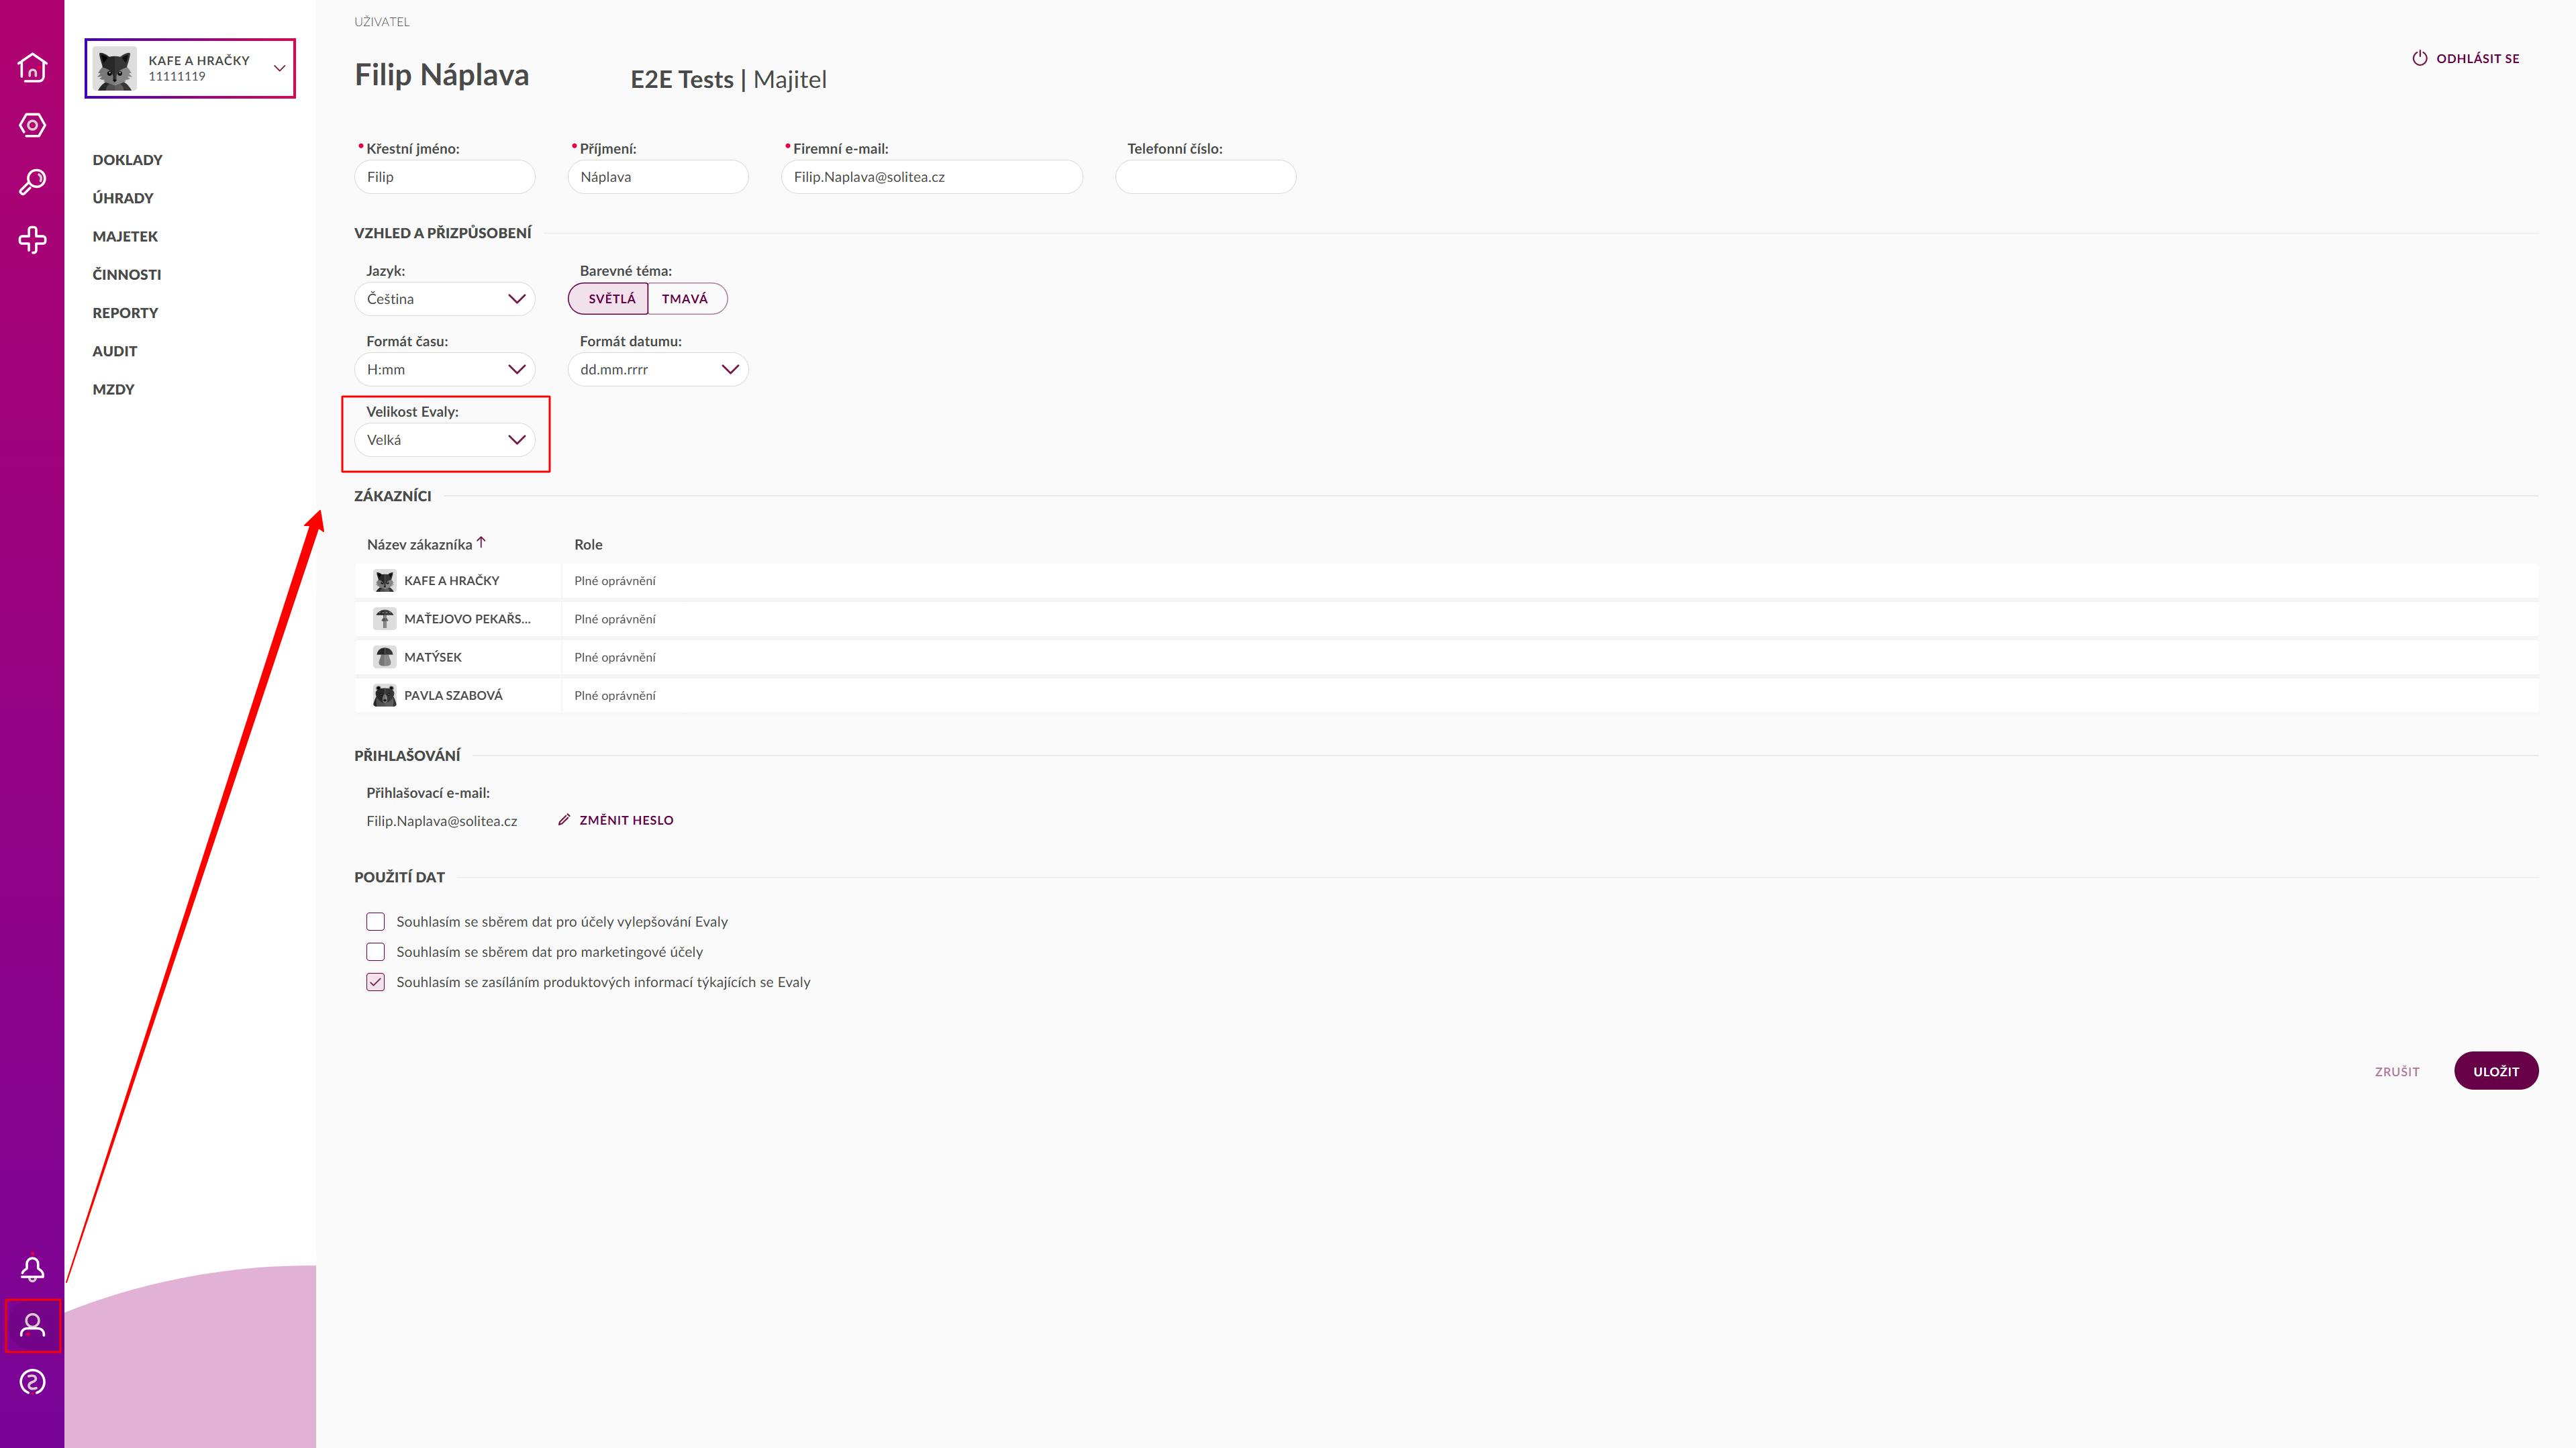Click the MATÝSEK row avatar icon
Viewport: 2576px width, 1448px height.
(x=384, y=656)
